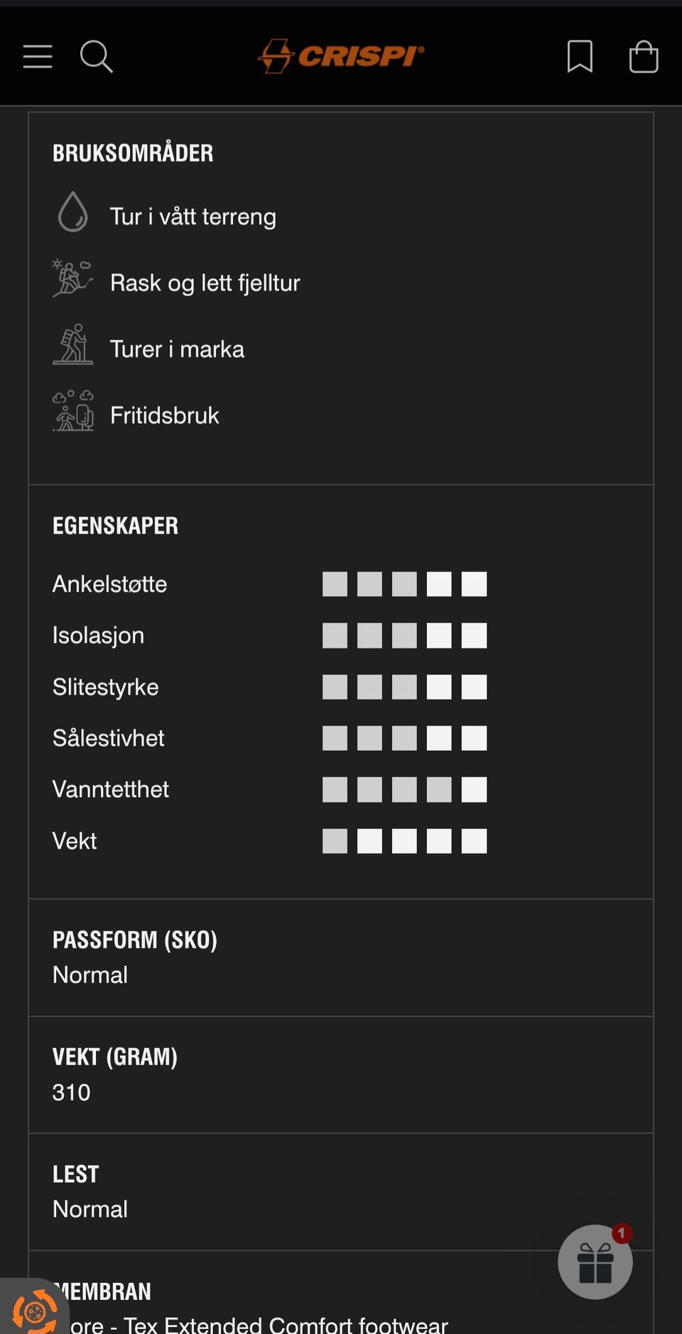Click the hiker icon beside Turer i marka
This screenshot has height=1334, width=682.
coord(72,345)
